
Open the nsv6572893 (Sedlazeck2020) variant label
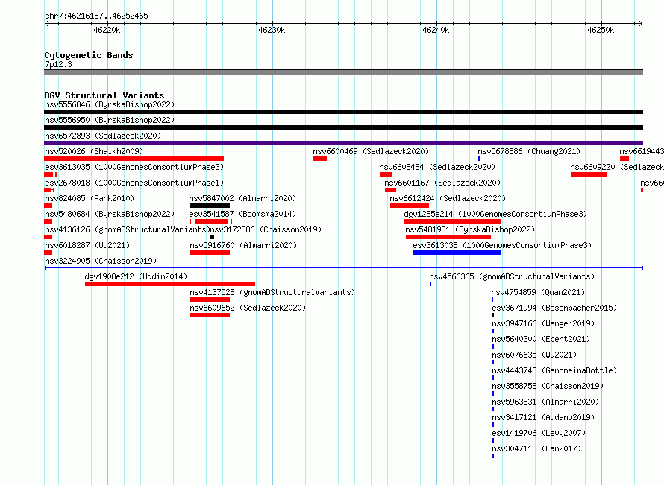[103, 136]
